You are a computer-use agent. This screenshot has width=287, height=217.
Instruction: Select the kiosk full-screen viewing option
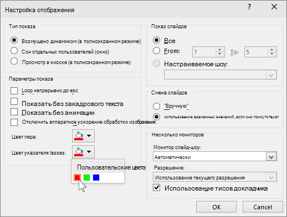click(14, 61)
